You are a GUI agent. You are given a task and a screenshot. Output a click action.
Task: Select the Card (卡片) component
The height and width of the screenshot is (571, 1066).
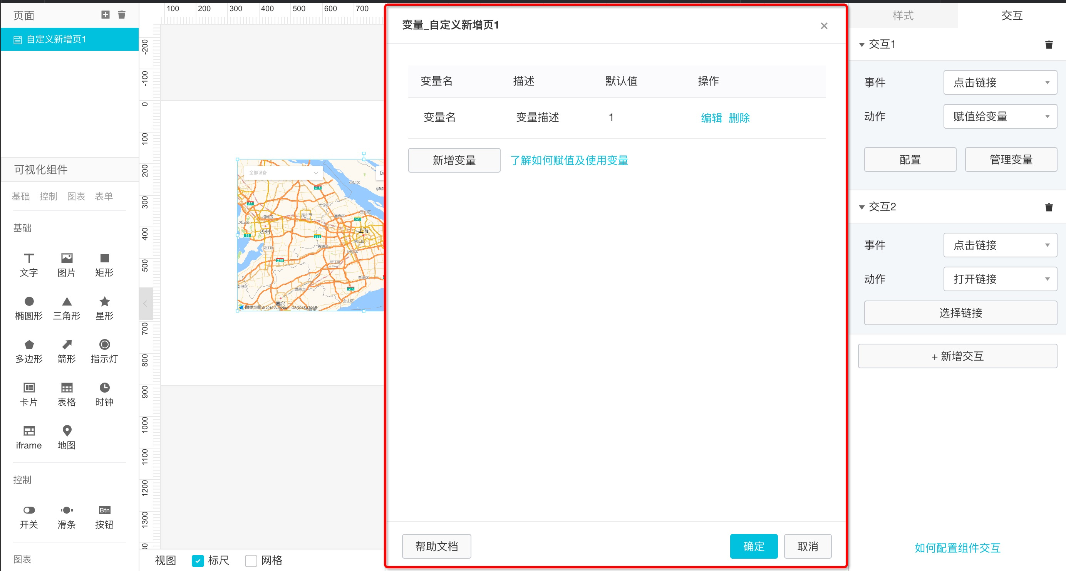(x=29, y=395)
